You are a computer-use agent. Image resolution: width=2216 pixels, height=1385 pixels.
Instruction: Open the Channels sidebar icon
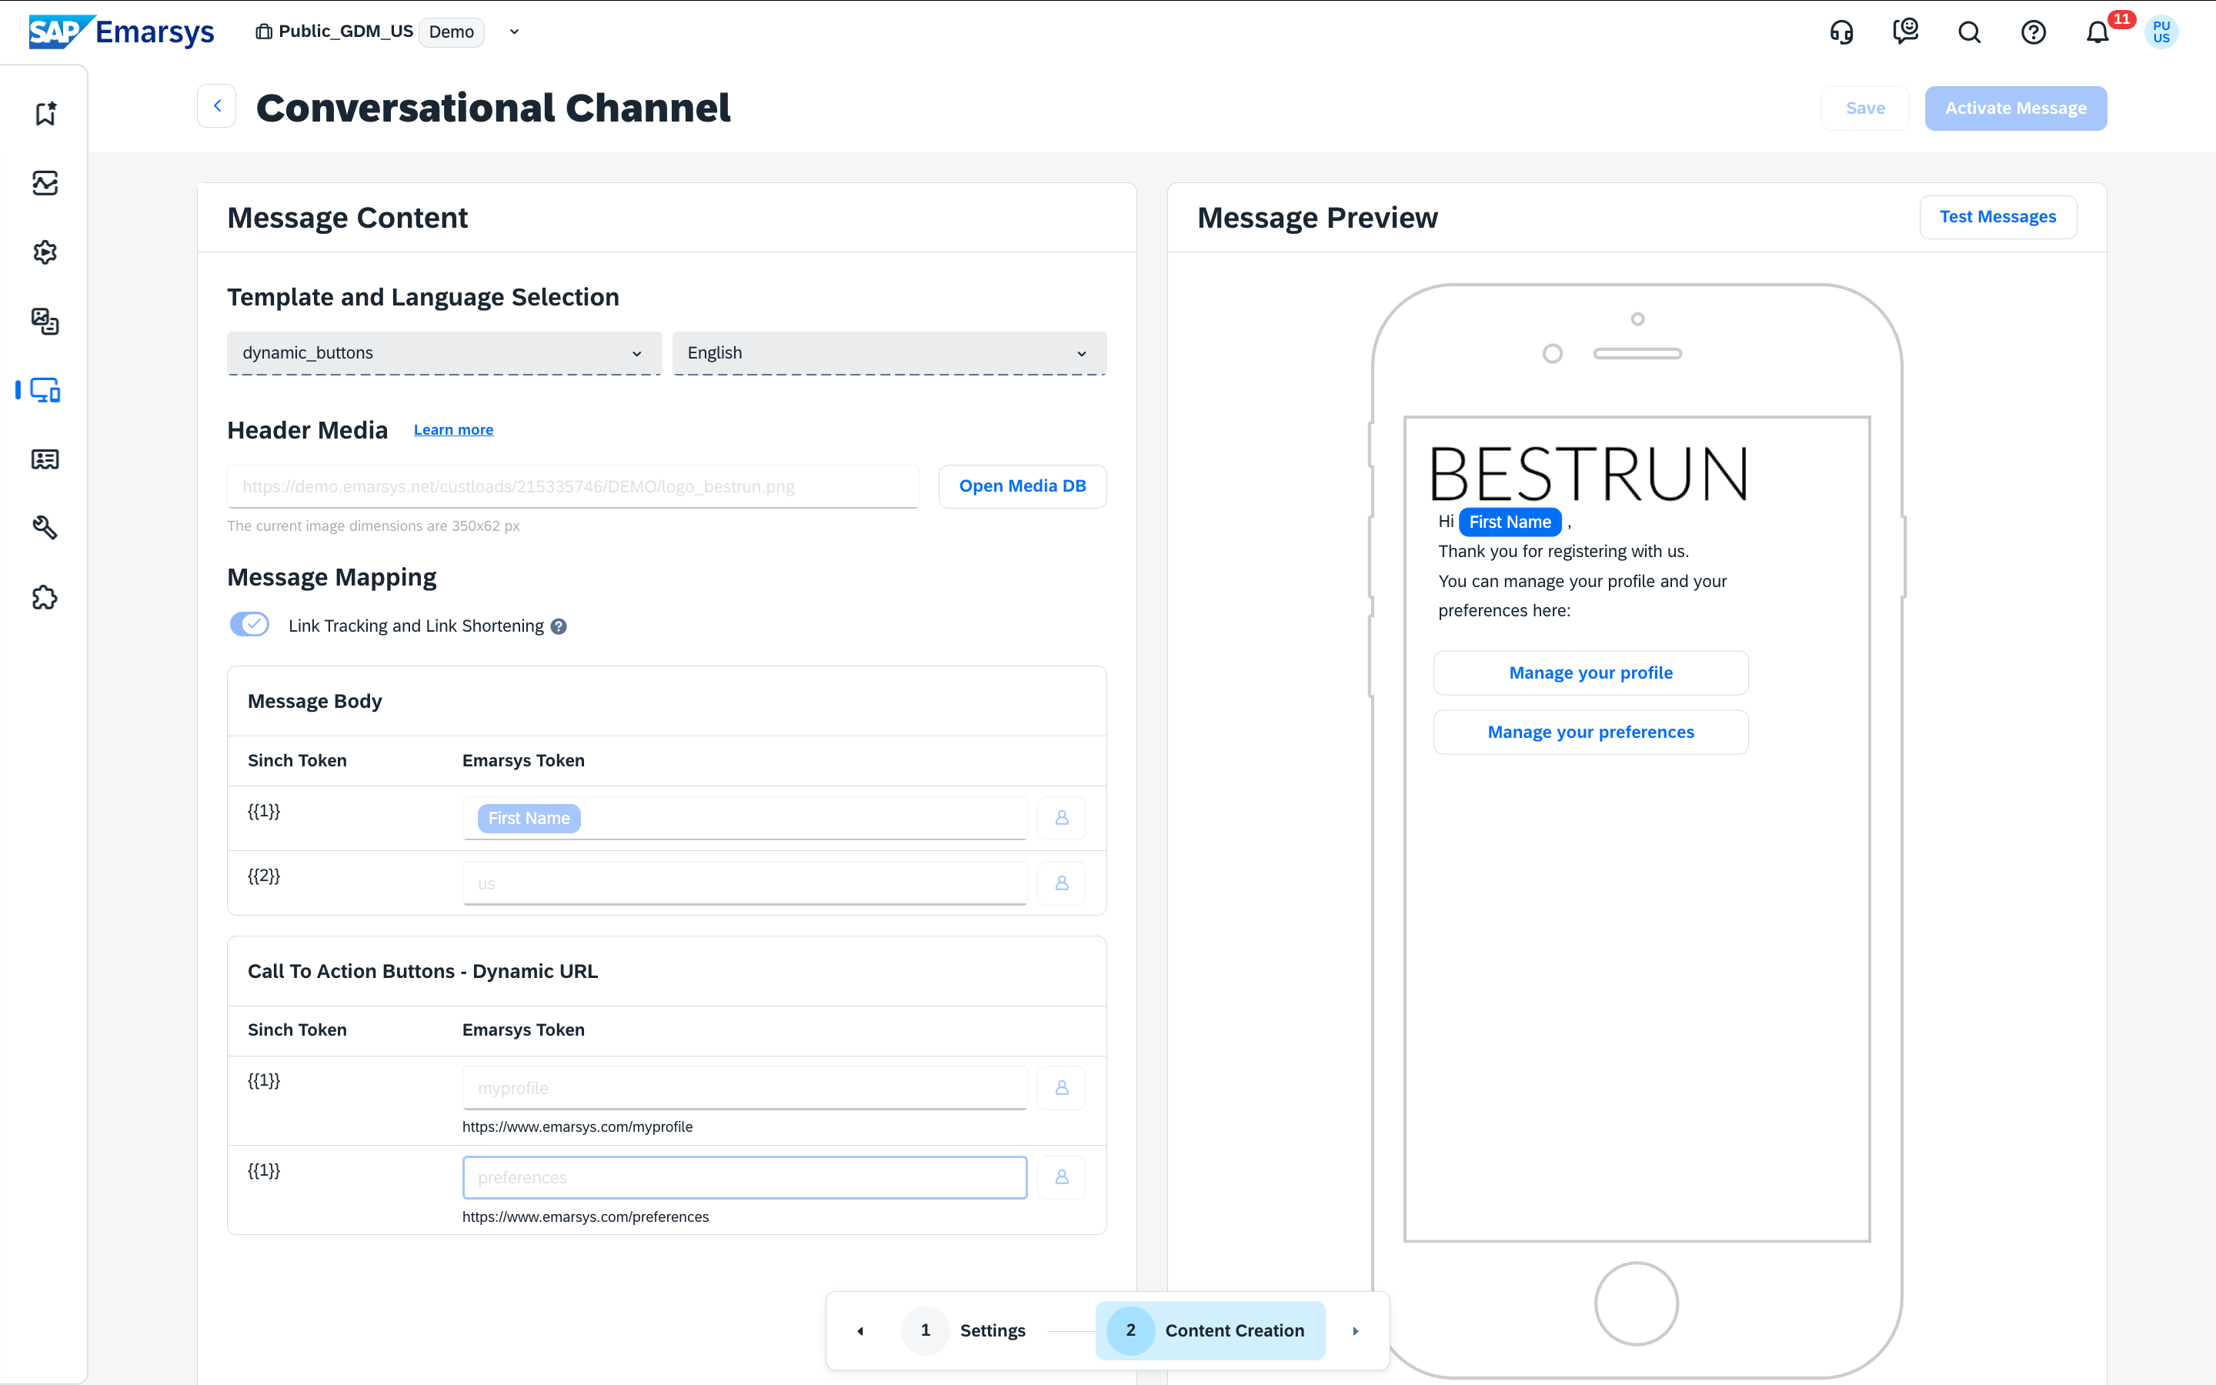coord(44,390)
